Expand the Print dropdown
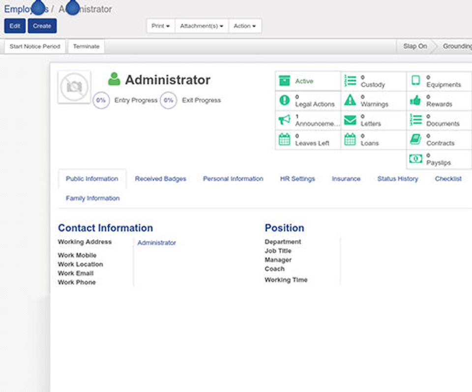 click(161, 26)
